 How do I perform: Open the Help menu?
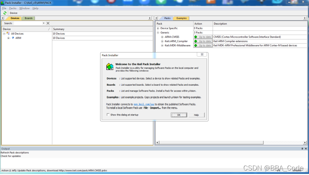point(35,8)
